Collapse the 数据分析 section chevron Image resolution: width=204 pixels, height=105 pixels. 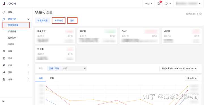coord(29,19)
